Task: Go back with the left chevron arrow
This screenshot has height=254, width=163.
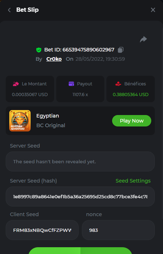Action: pyautogui.click(x=9, y=10)
